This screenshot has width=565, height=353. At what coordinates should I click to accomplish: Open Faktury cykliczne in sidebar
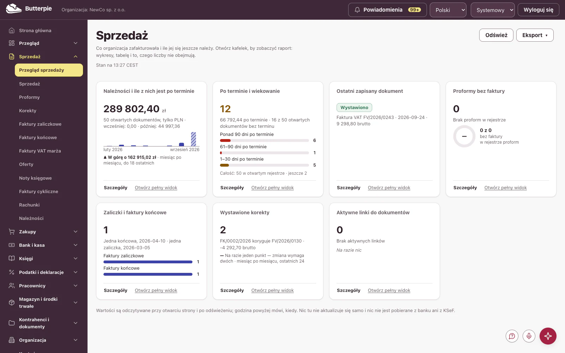49,191
